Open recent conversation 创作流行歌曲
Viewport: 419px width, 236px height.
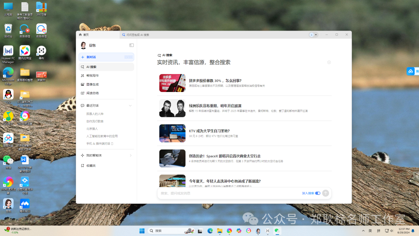[x=95, y=121]
